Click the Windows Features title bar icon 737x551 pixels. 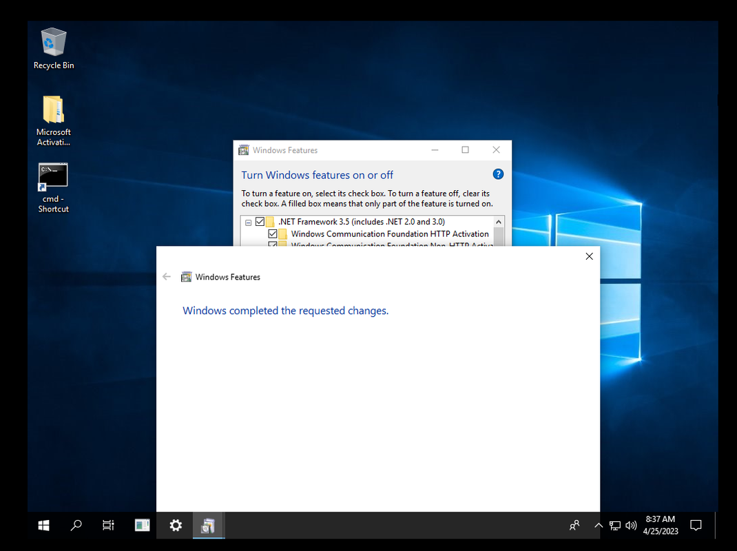coord(243,150)
